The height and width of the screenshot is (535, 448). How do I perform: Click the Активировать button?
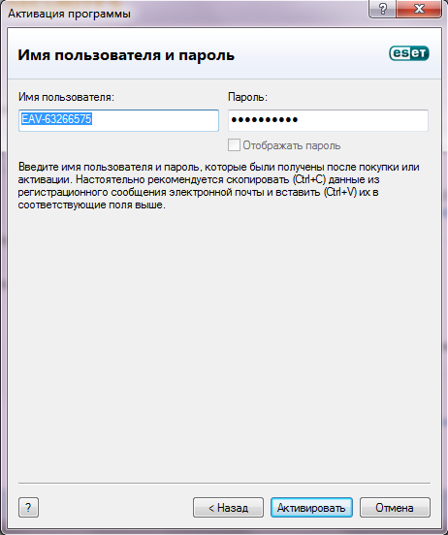tap(311, 507)
